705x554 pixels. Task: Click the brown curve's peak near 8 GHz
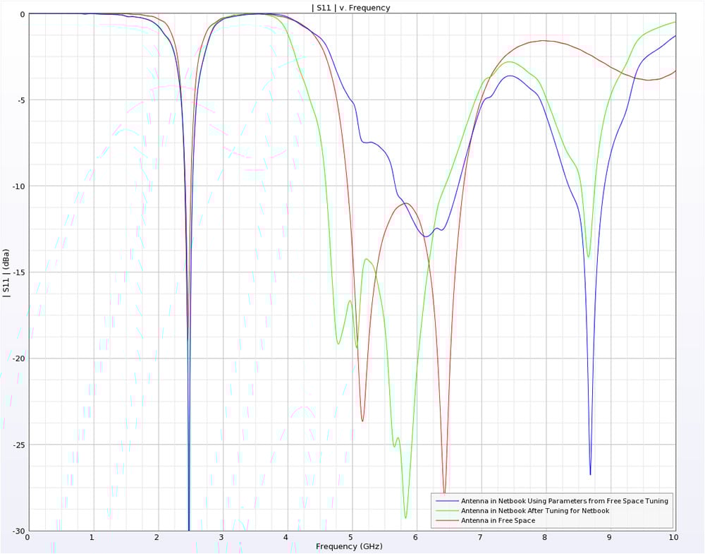pyautogui.click(x=544, y=41)
